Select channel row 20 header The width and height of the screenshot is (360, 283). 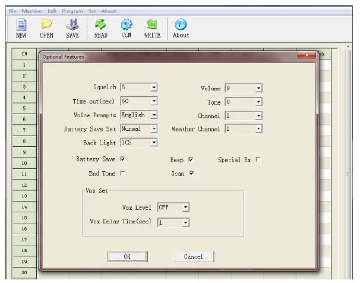click(x=24, y=272)
